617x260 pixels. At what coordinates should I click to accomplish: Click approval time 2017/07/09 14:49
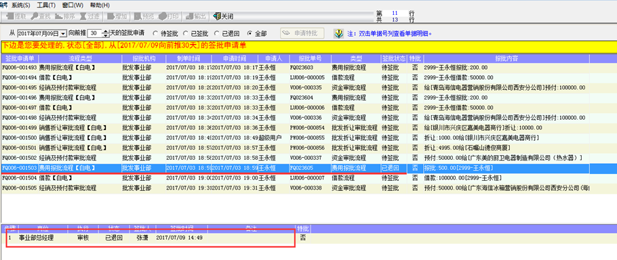tap(180, 238)
